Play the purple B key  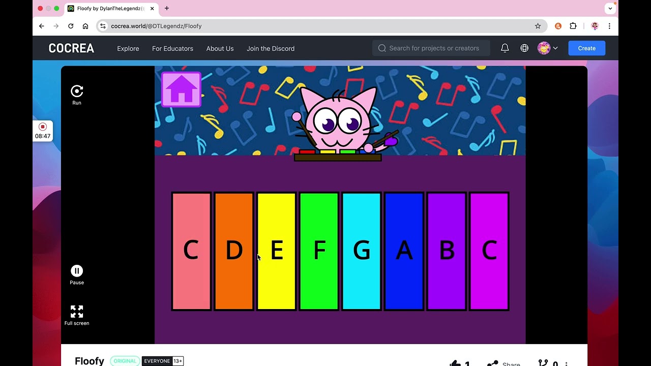coord(447,251)
